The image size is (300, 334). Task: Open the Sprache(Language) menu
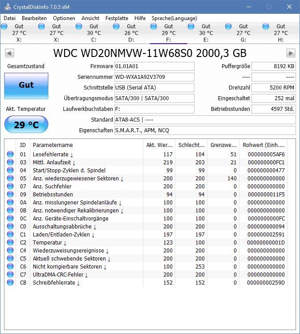[174, 18]
